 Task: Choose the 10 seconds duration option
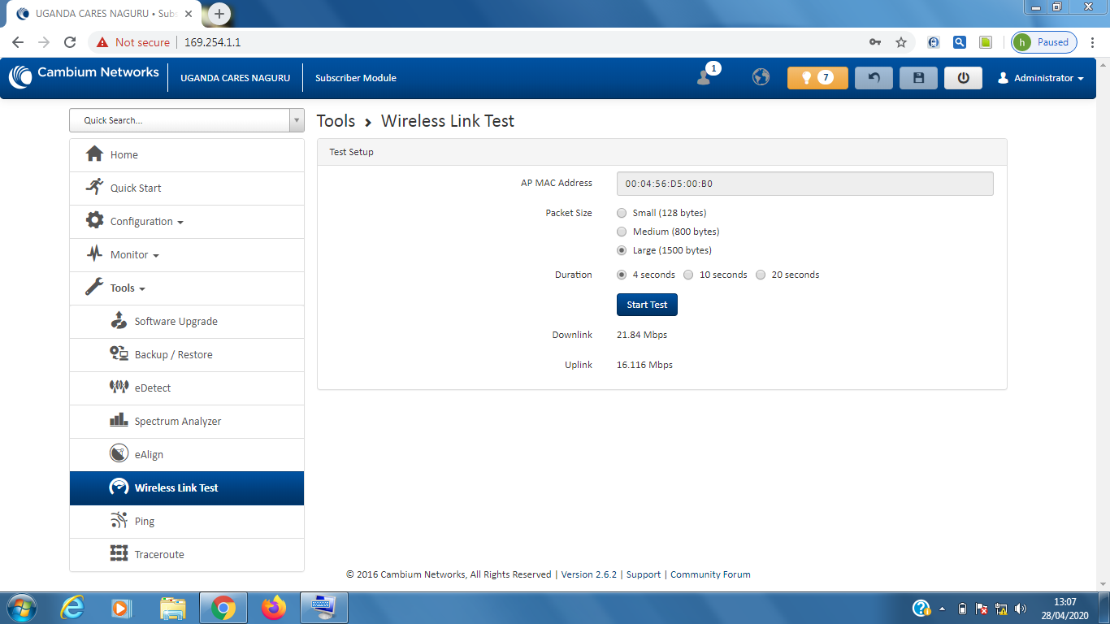(x=688, y=275)
